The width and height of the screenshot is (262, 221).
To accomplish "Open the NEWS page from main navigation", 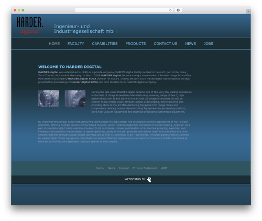I will click(x=191, y=44).
